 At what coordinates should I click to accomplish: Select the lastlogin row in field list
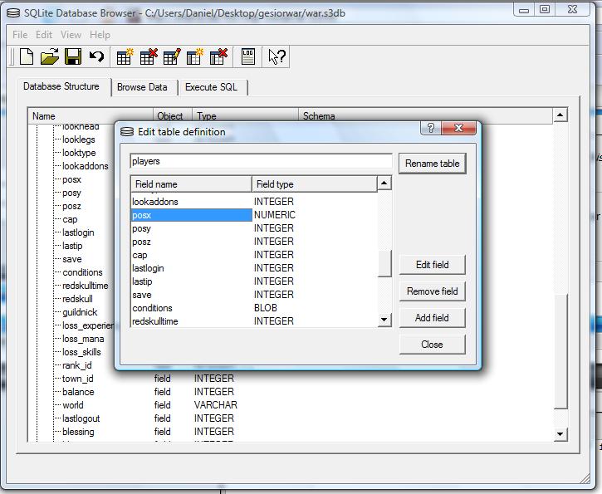pos(254,268)
